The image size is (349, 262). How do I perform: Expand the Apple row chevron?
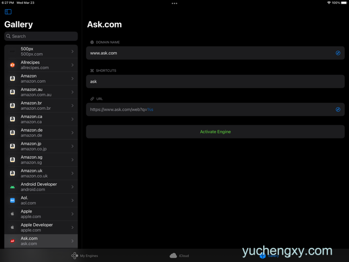73,214
